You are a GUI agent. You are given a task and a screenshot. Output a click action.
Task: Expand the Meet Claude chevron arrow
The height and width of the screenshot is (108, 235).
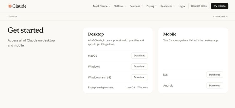tap(109, 6)
